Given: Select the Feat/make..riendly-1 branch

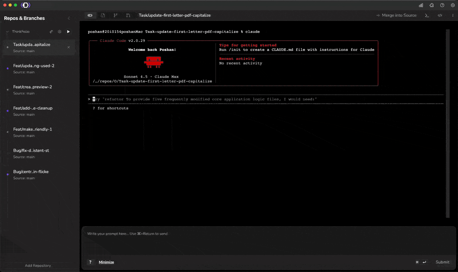Looking at the screenshot, I should [39, 132].
